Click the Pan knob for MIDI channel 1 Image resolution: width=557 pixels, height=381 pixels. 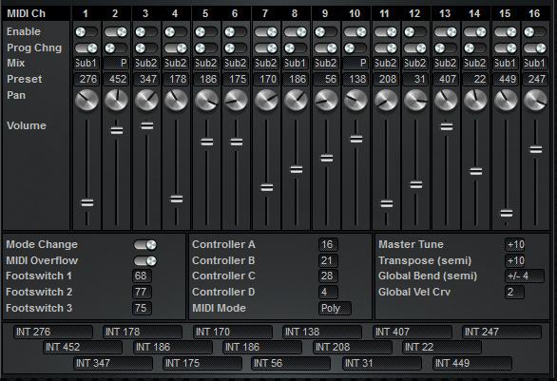click(x=86, y=100)
